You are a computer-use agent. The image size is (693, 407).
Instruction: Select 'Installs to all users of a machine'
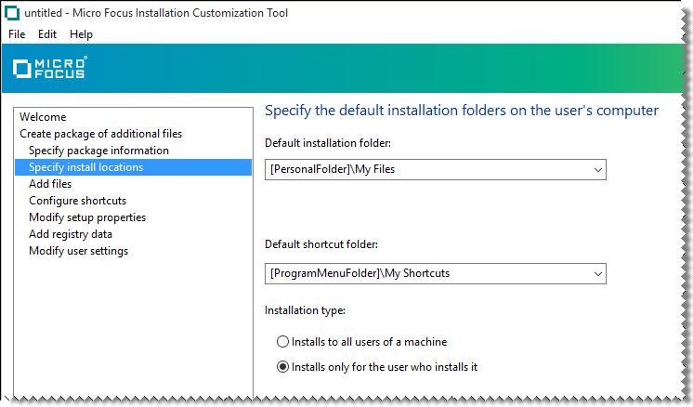pyautogui.click(x=283, y=342)
